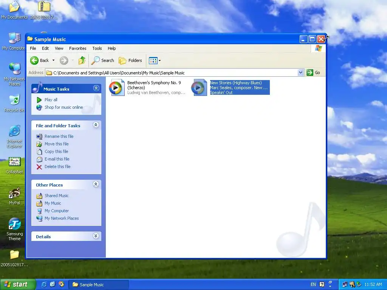Click Rename this file
Screen dimensions: 387x290
click(x=59, y=136)
